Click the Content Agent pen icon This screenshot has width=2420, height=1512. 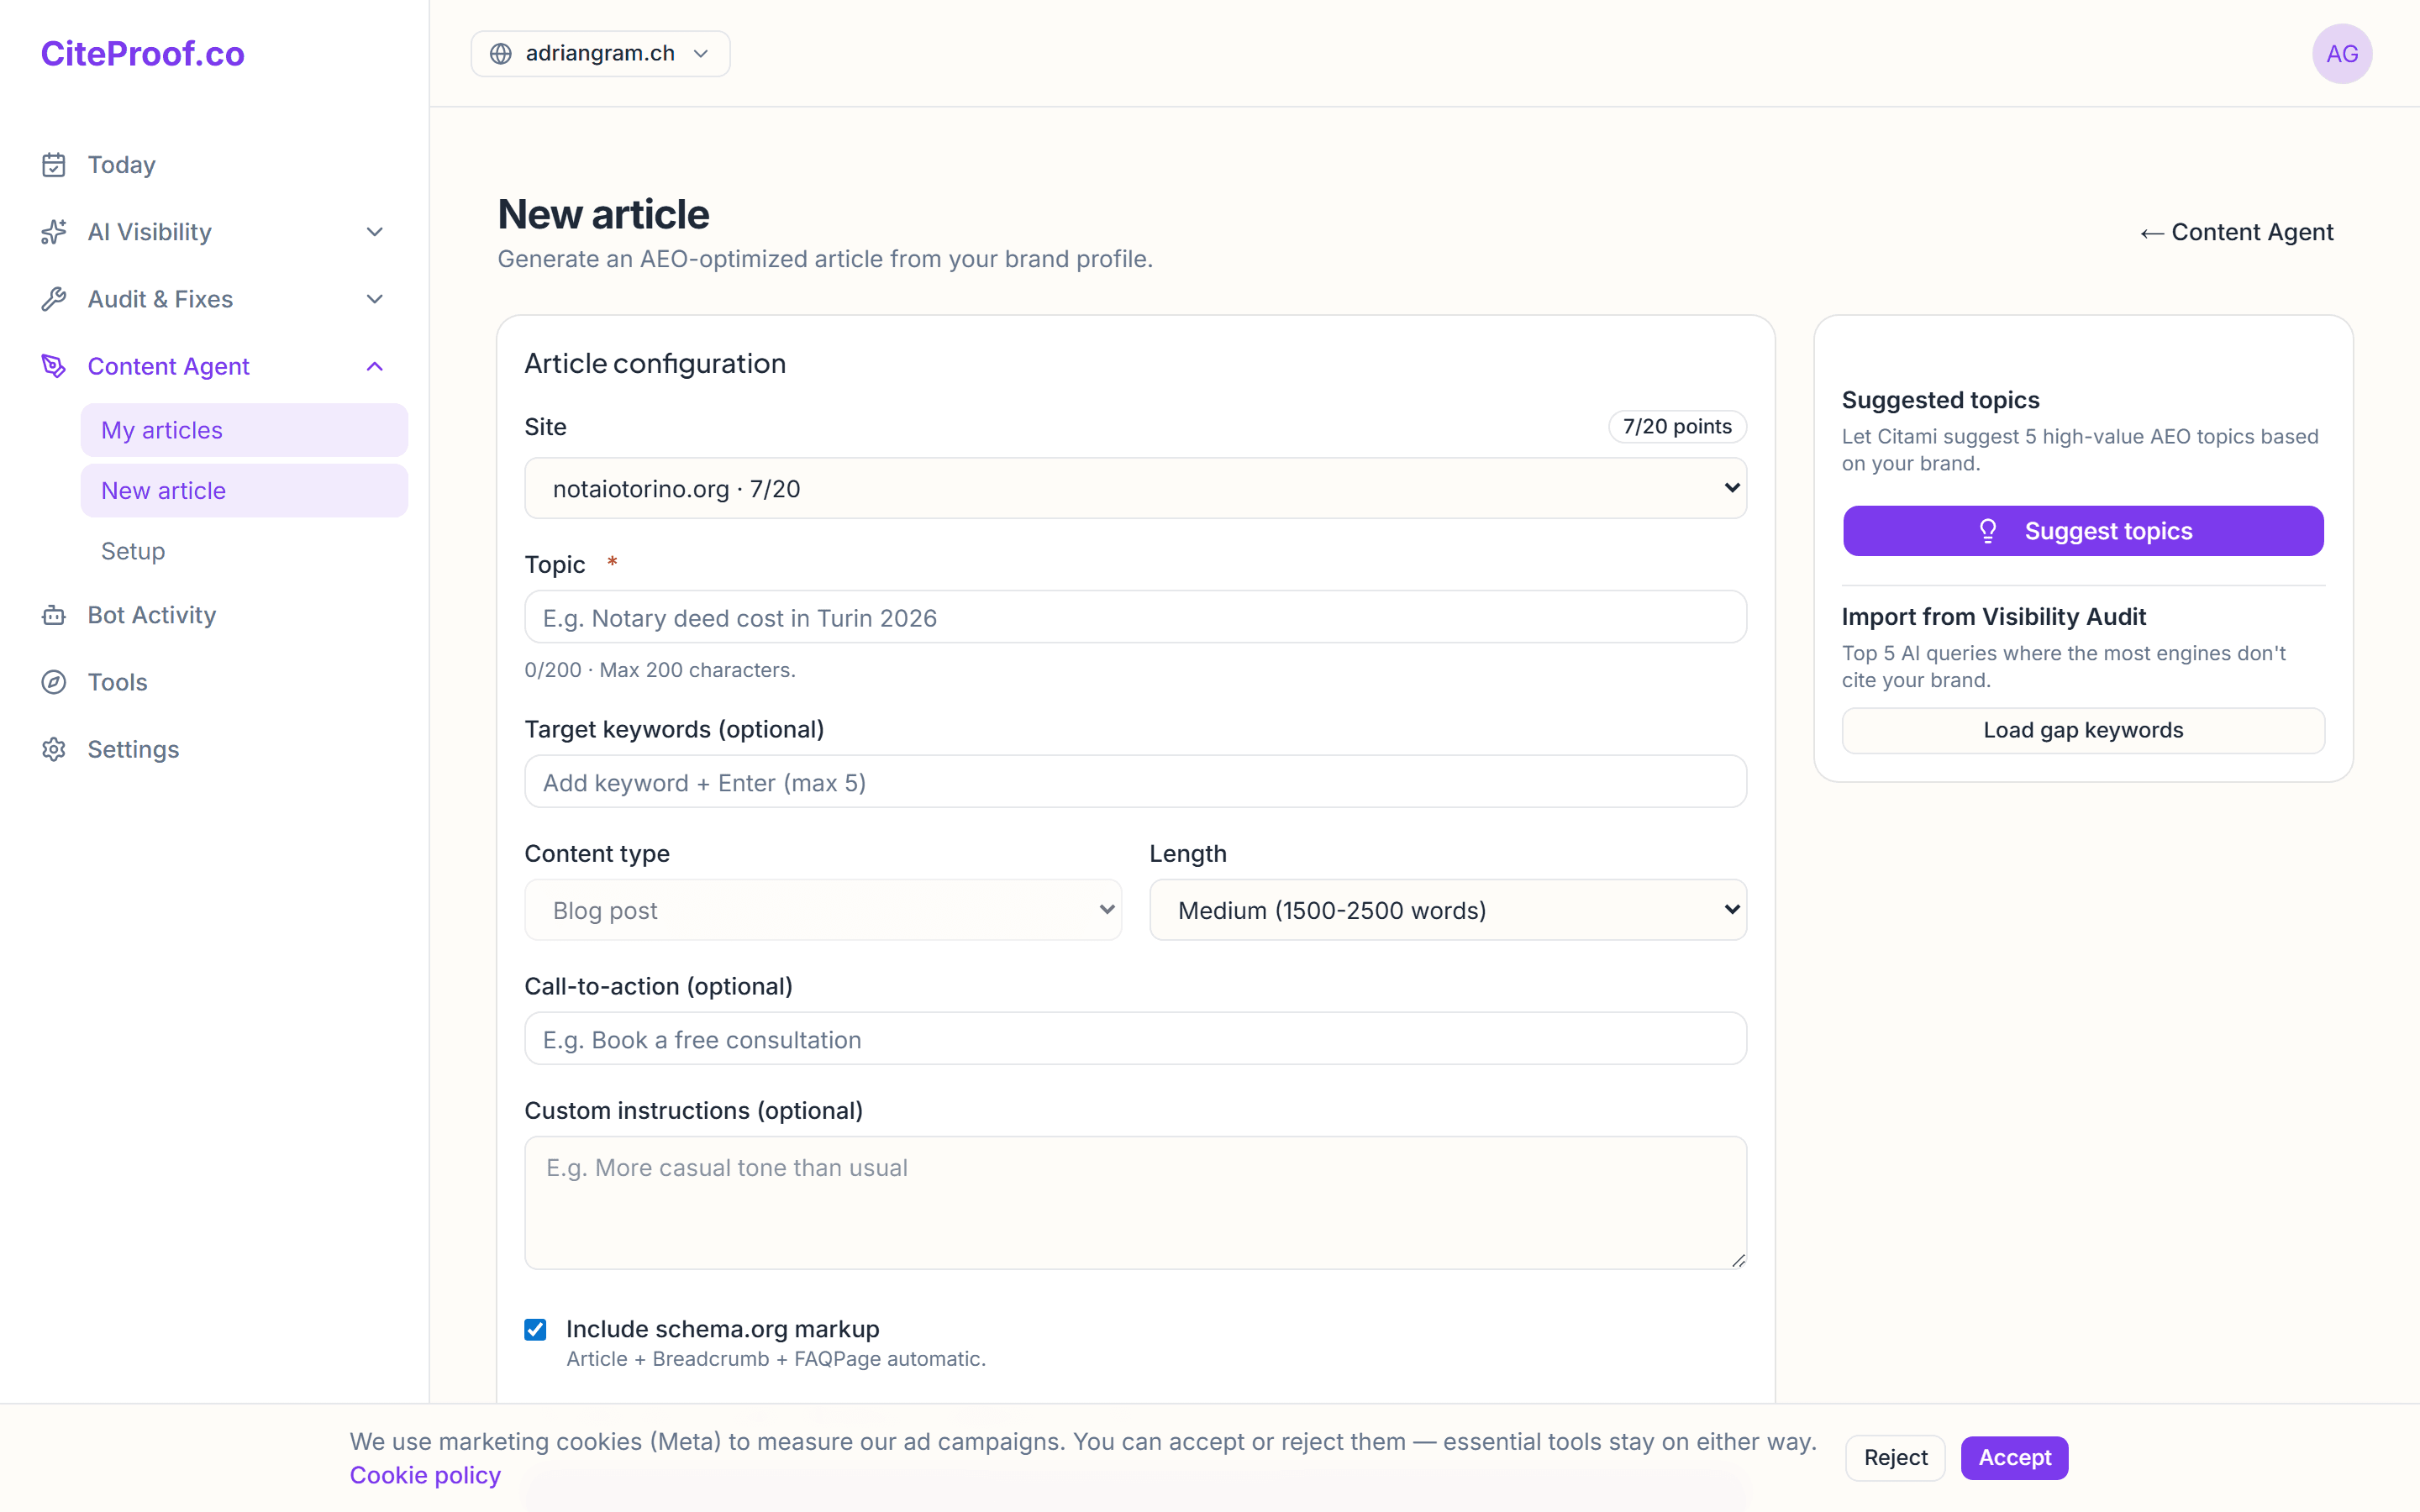pos(54,366)
